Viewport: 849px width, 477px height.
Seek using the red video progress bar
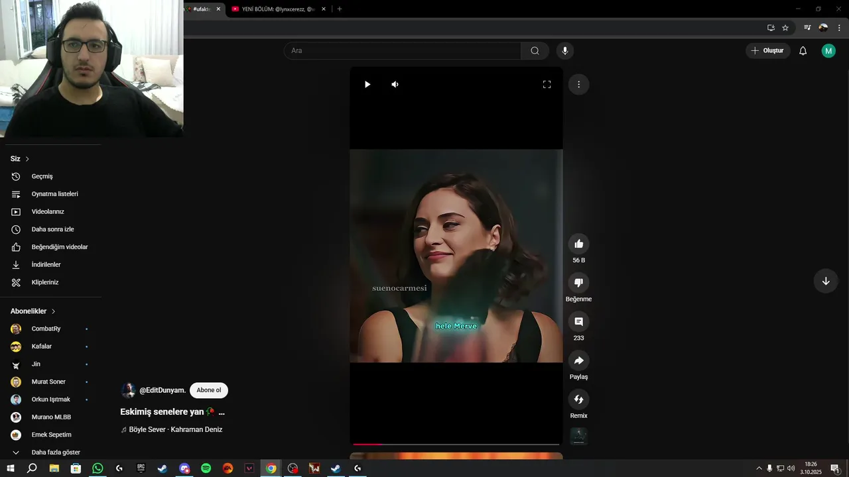pos(456,444)
